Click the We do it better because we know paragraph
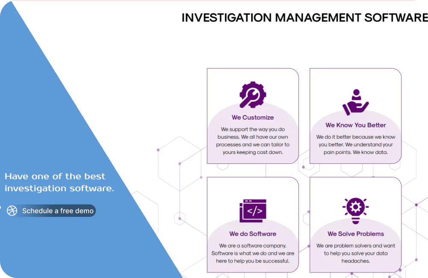The width and height of the screenshot is (428, 278). coord(356,145)
